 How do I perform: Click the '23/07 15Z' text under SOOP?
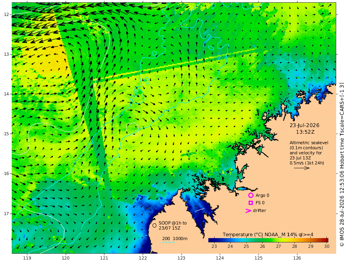pos(170,228)
